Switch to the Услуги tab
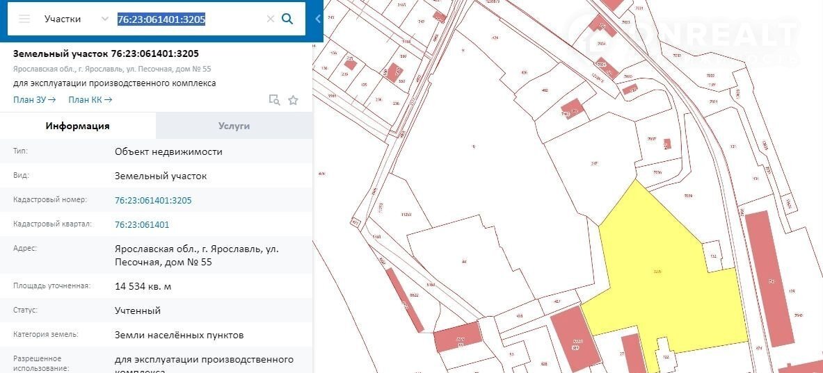Viewport: 823px width, 373px height. [234, 126]
